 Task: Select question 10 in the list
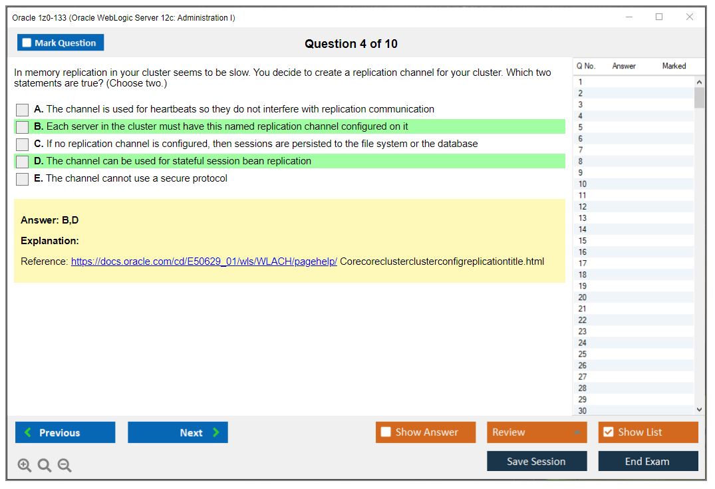[583, 184]
